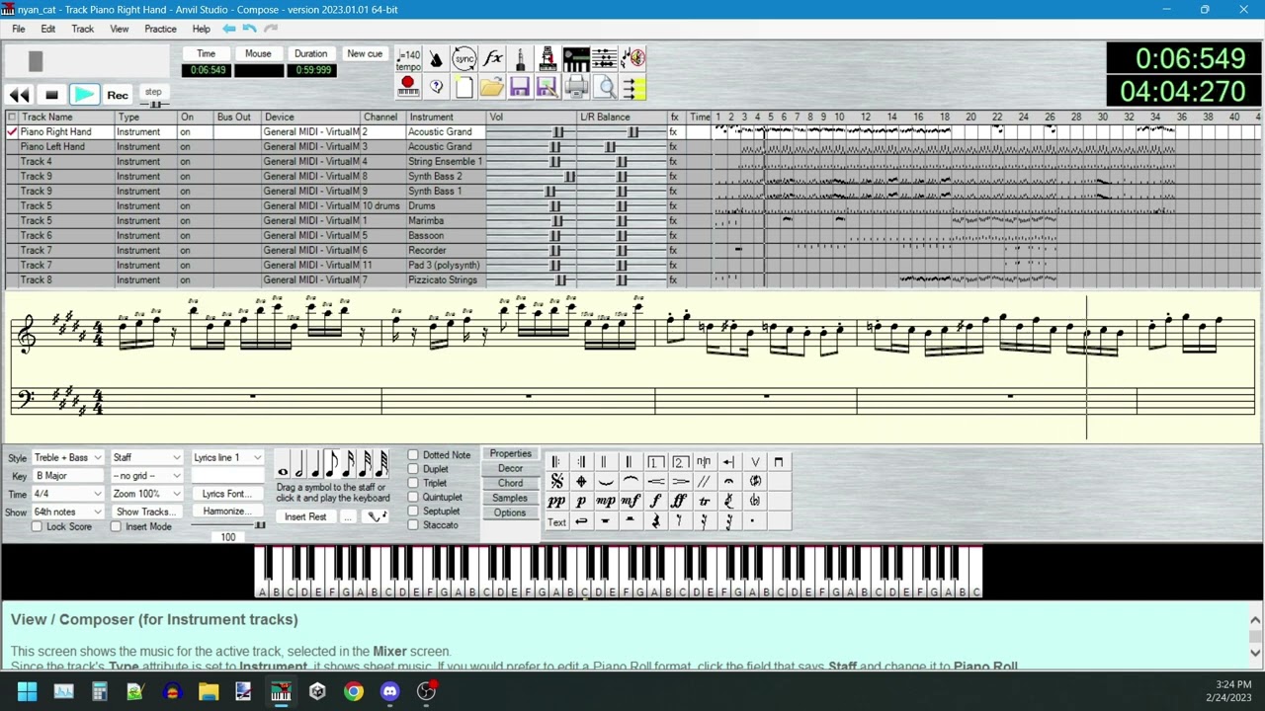Open the Lyrics line 1 dropdown
The height and width of the screenshot is (711, 1265).
pyautogui.click(x=227, y=457)
